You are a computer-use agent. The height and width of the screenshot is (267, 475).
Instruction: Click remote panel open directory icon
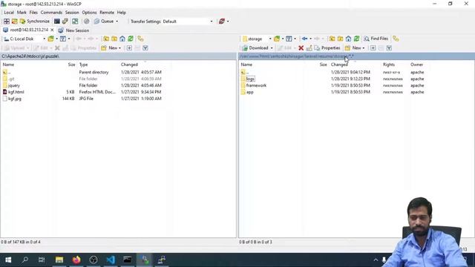277,39
